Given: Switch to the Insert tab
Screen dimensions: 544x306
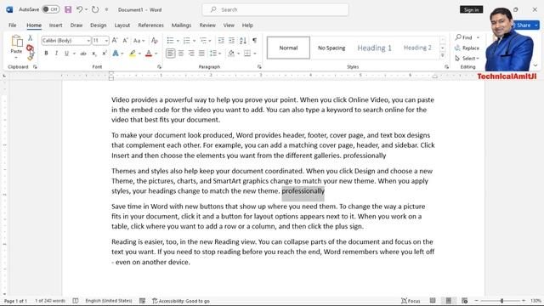Looking at the screenshot, I should (55, 25).
